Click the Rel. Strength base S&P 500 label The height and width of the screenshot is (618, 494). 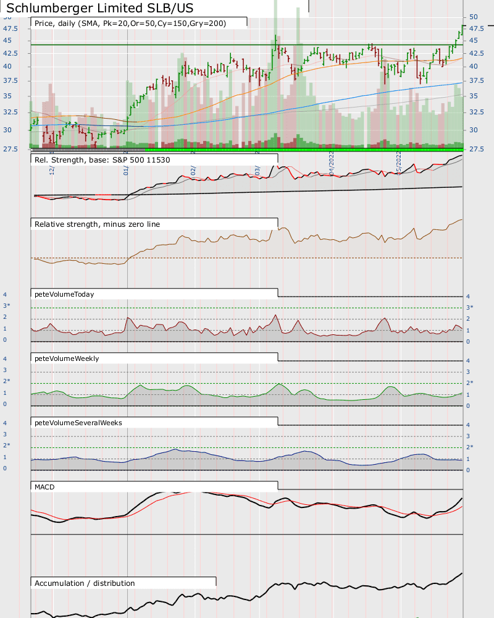[103, 160]
